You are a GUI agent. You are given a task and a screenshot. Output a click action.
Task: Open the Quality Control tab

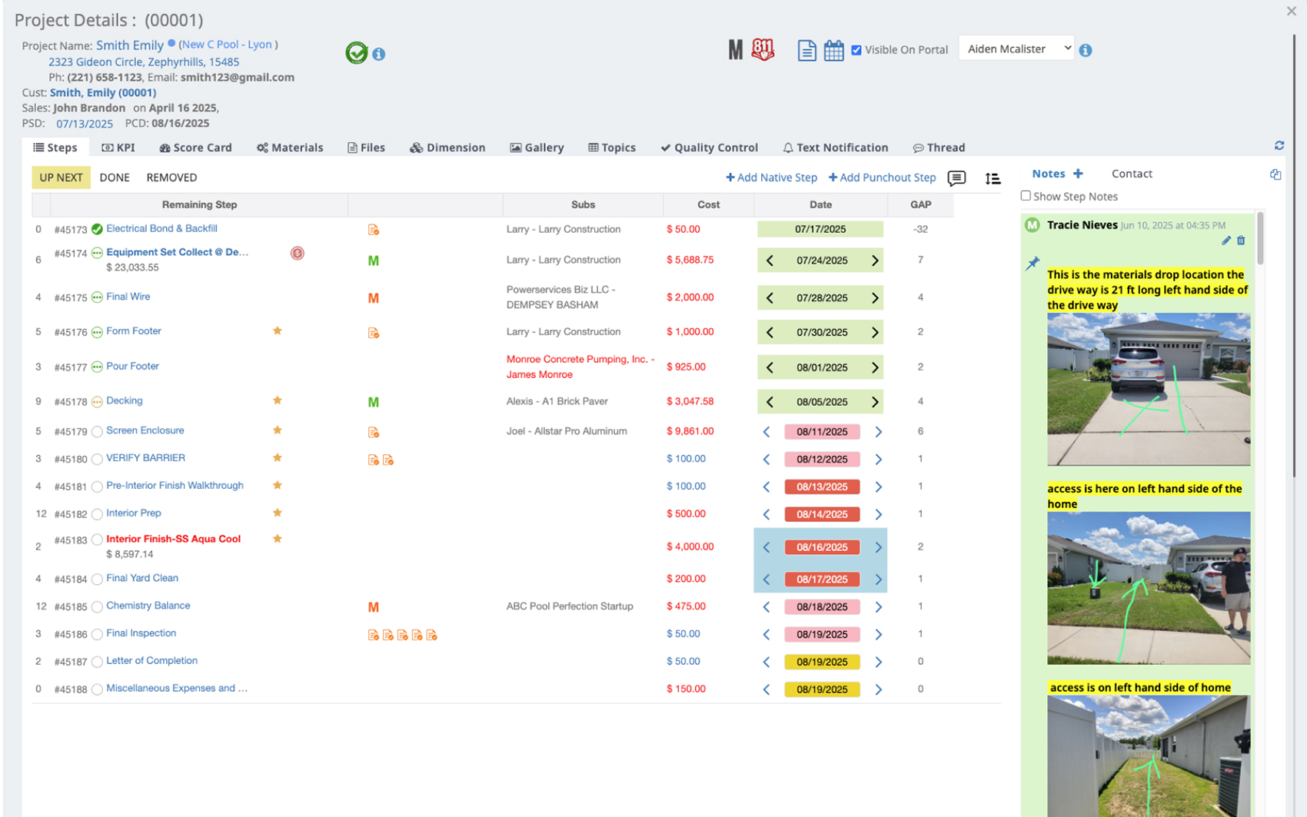[709, 148]
